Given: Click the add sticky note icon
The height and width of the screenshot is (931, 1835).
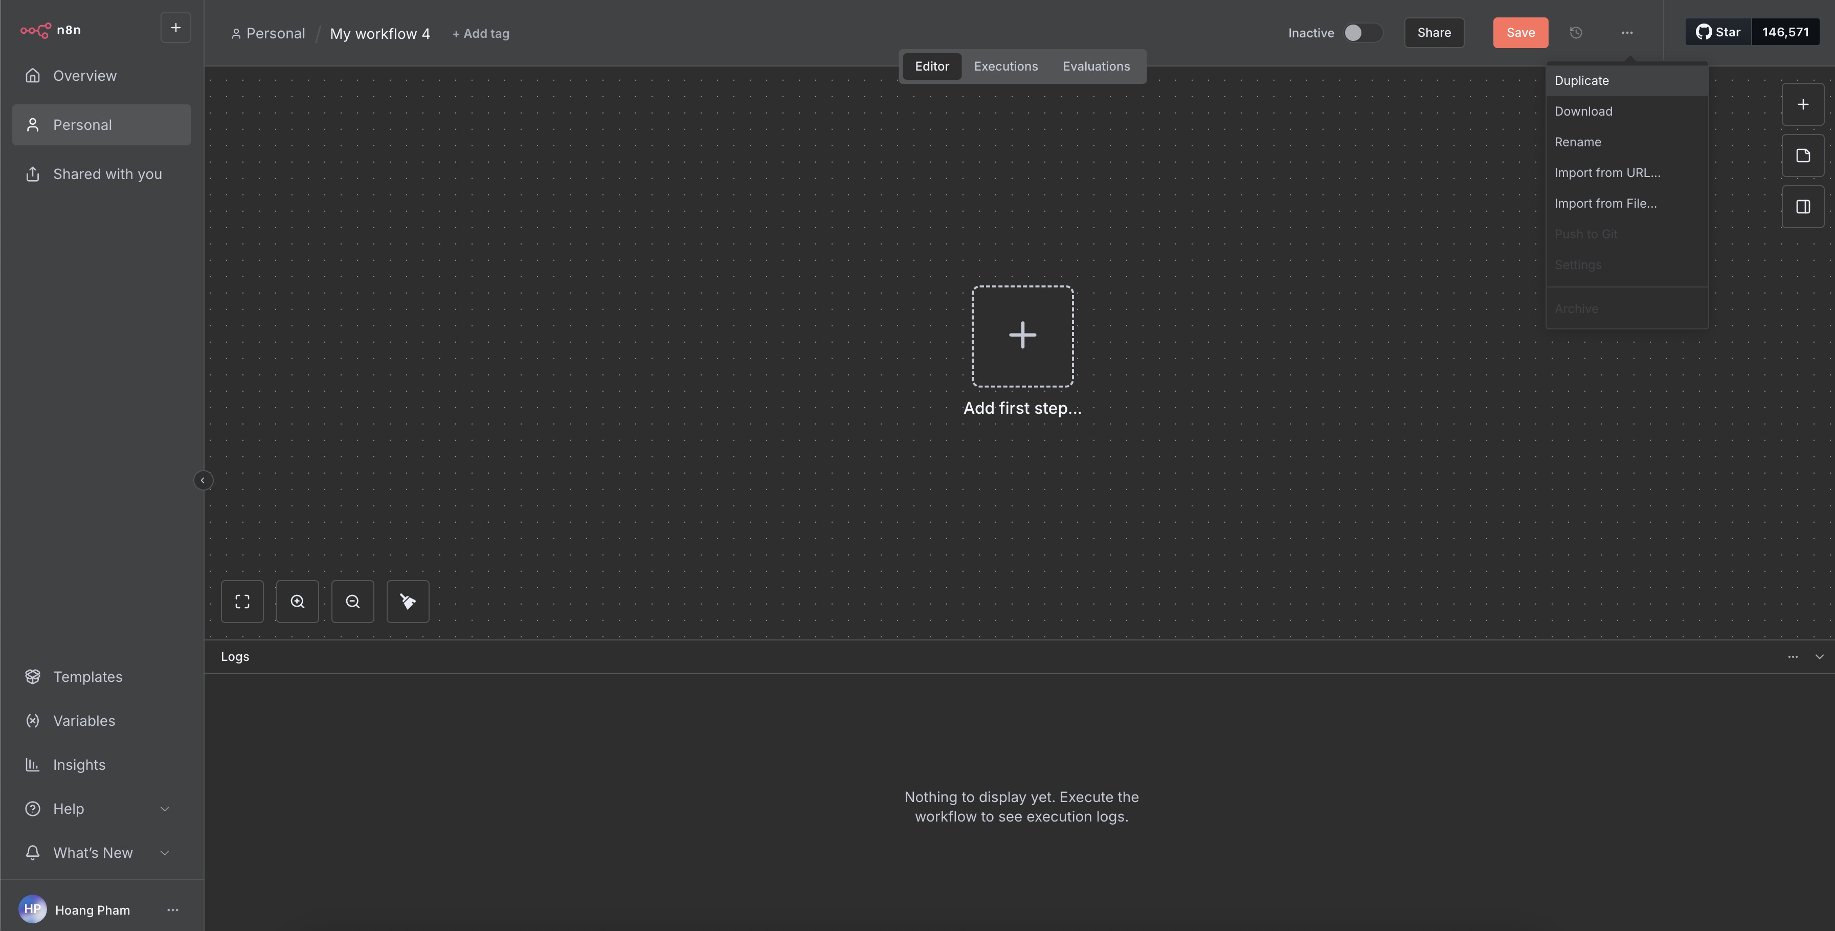Looking at the screenshot, I should (1803, 156).
